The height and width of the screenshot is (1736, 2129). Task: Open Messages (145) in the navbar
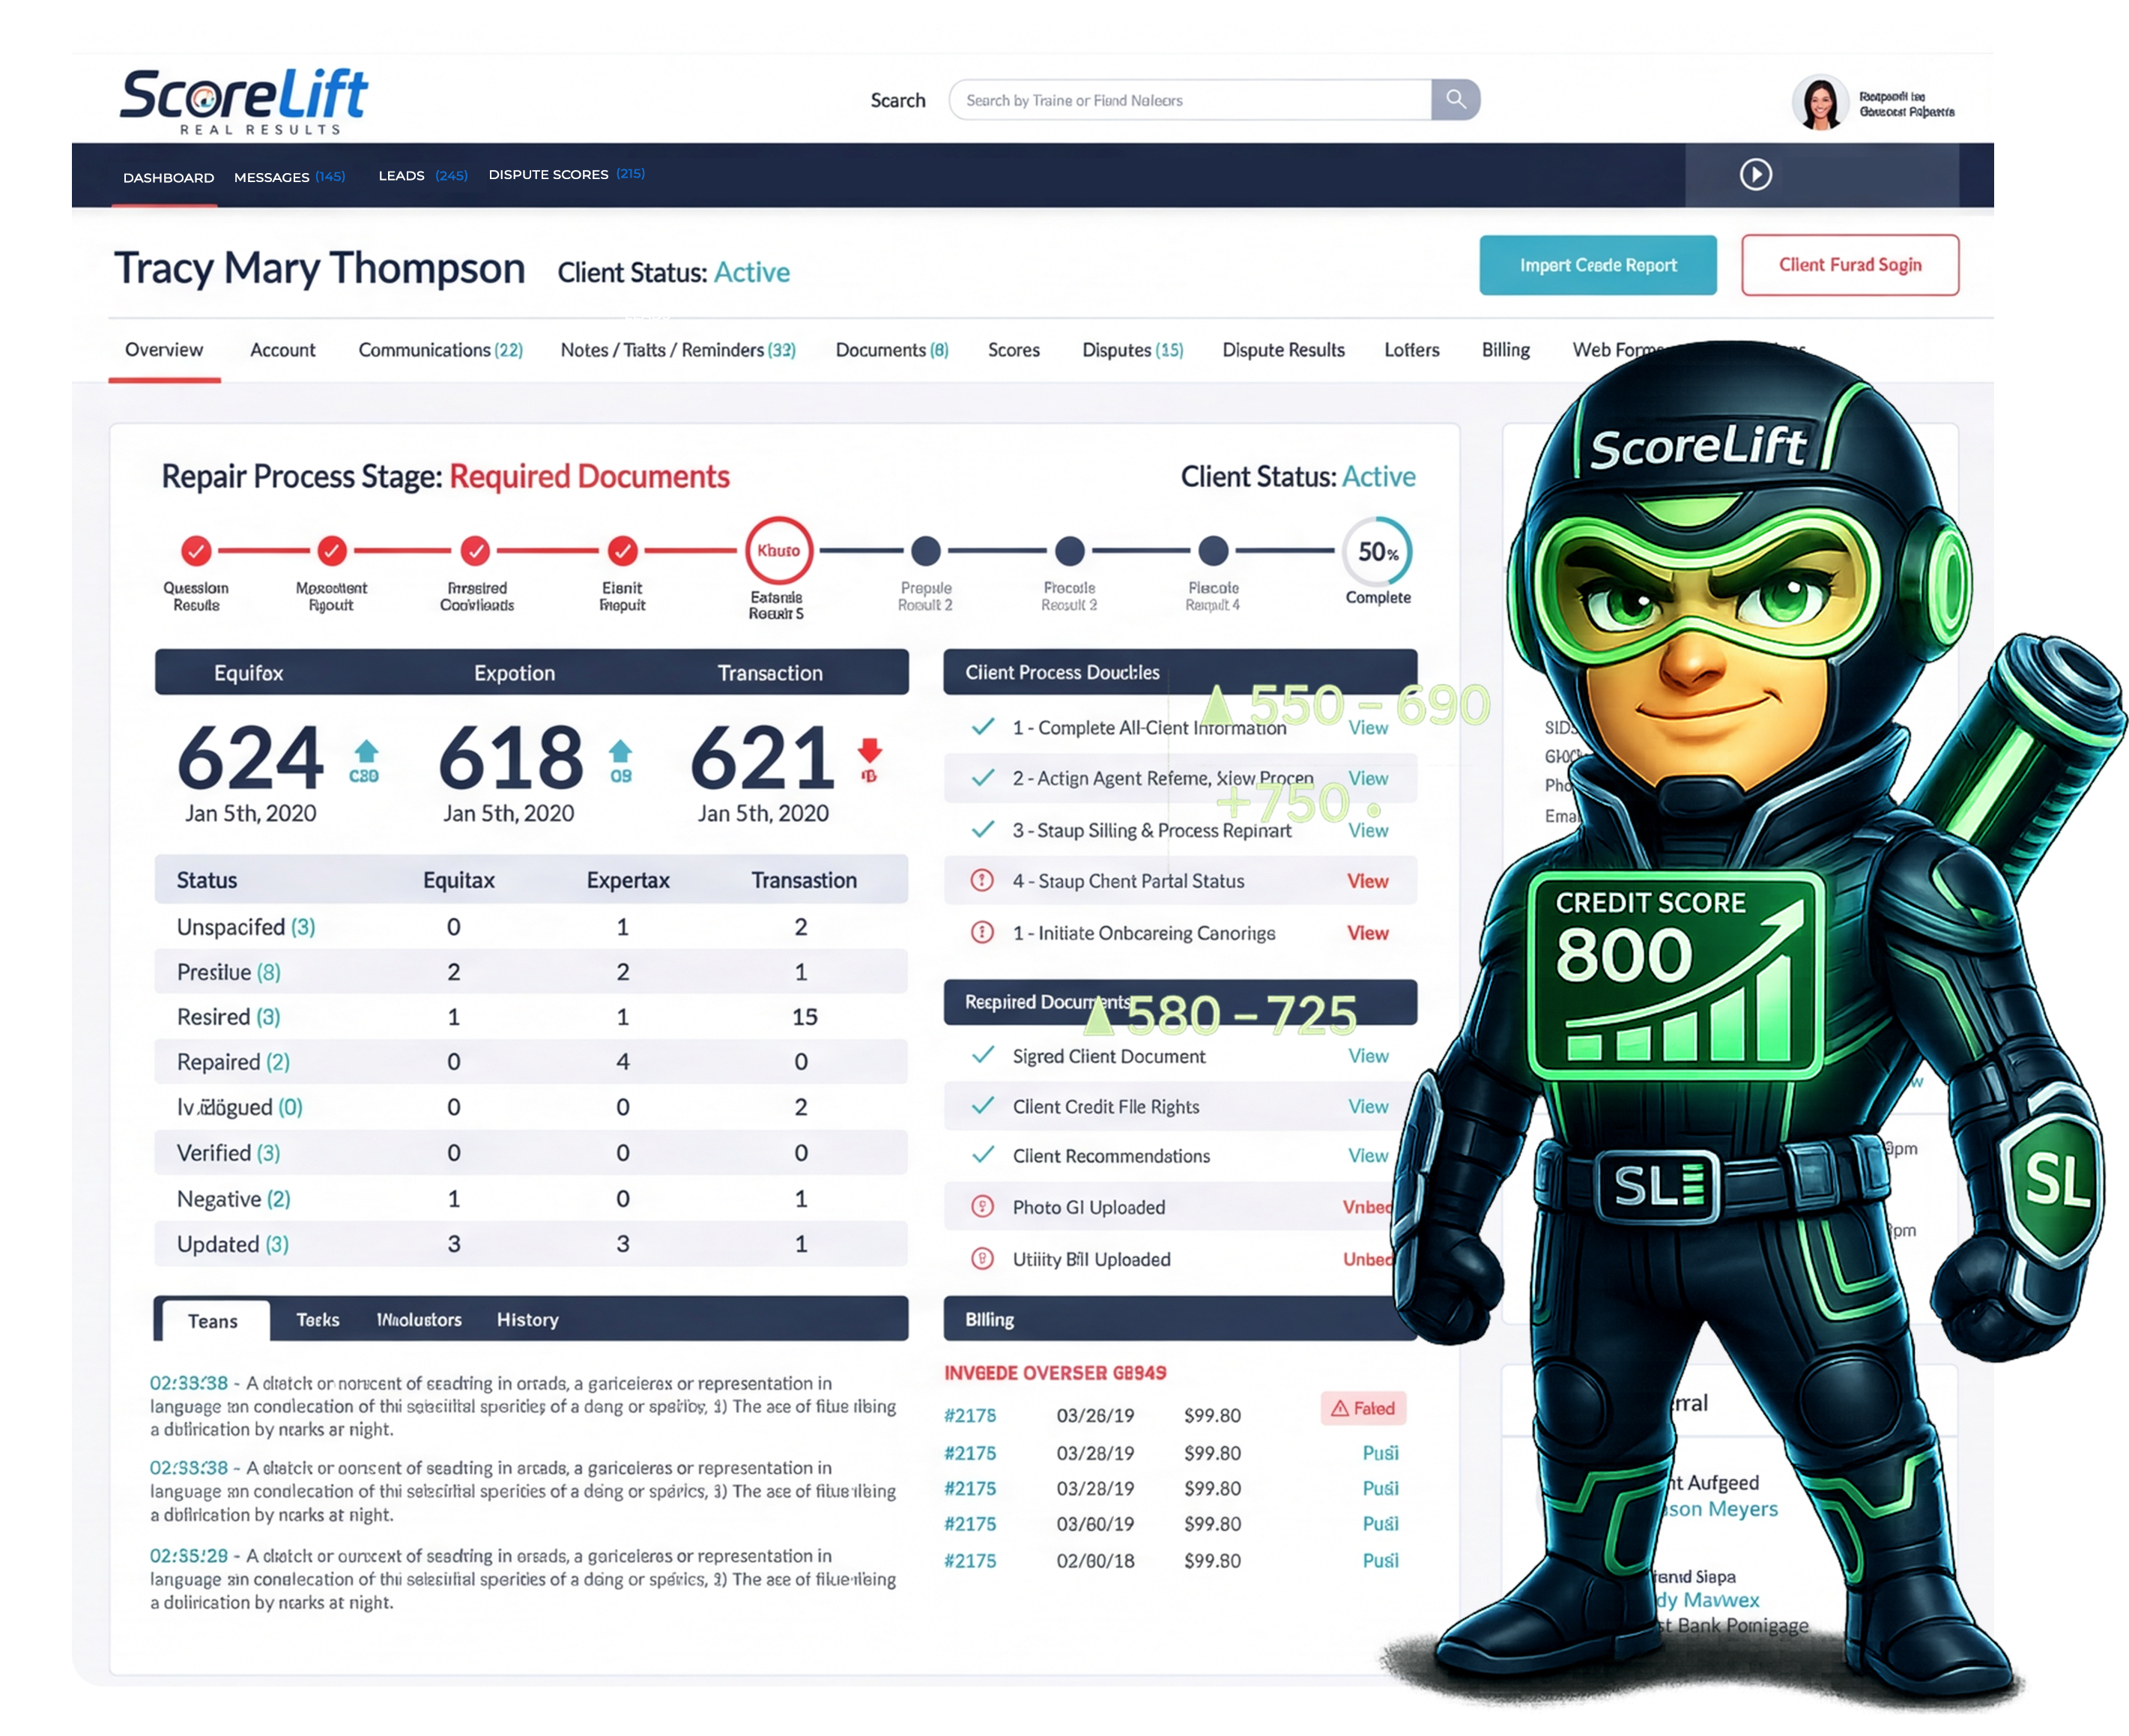(289, 177)
